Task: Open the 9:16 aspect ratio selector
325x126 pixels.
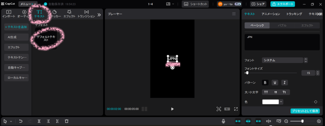Action: [227, 109]
